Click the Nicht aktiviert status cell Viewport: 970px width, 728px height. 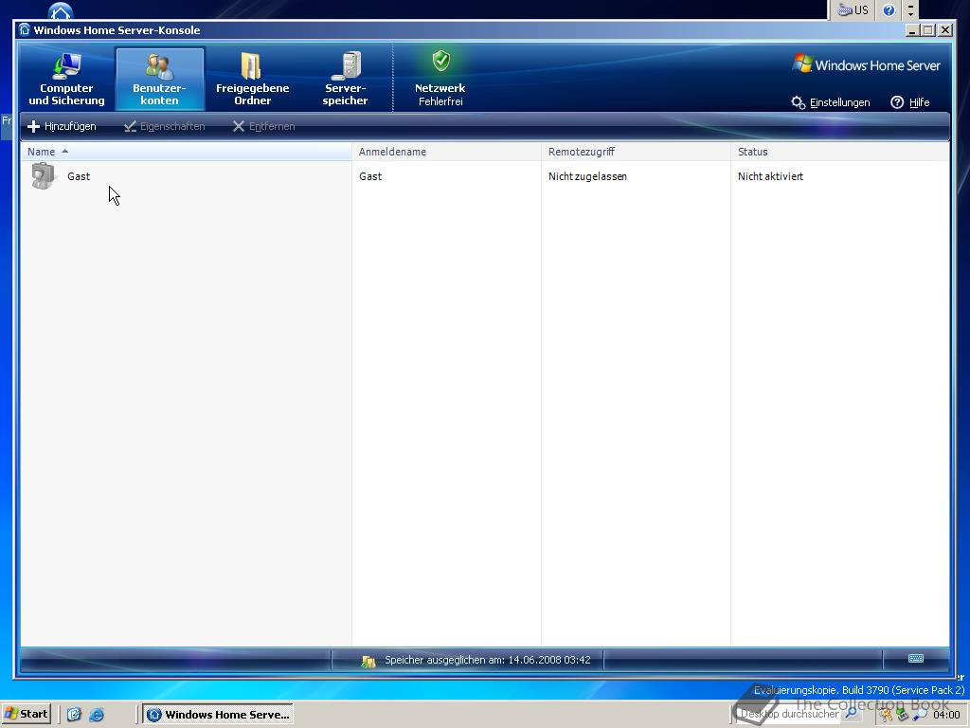tap(770, 176)
